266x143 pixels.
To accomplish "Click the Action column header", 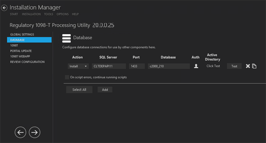I will pyautogui.click(x=78, y=57).
